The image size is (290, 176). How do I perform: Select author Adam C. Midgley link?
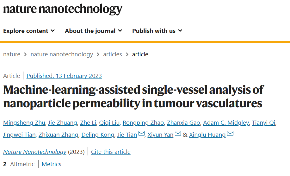[226, 123]
